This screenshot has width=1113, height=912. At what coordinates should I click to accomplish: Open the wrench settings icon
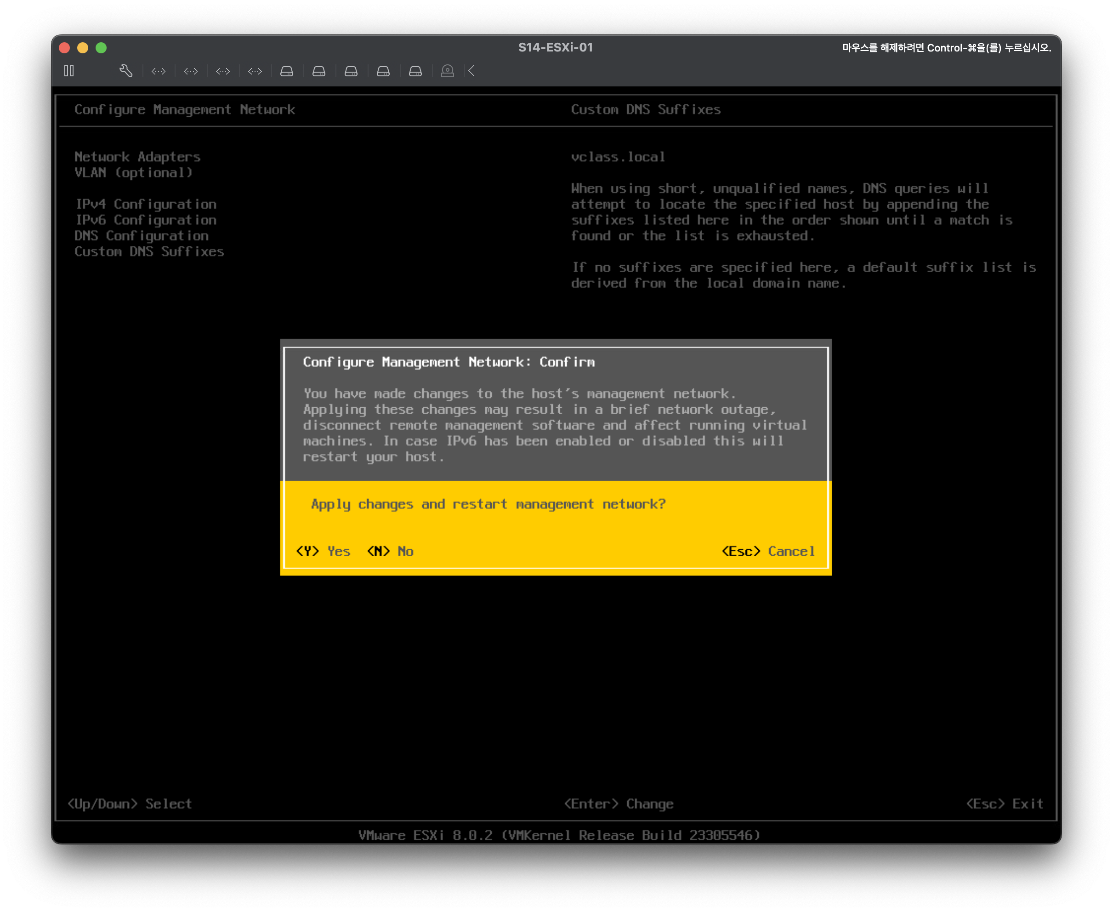coord(125,71)
